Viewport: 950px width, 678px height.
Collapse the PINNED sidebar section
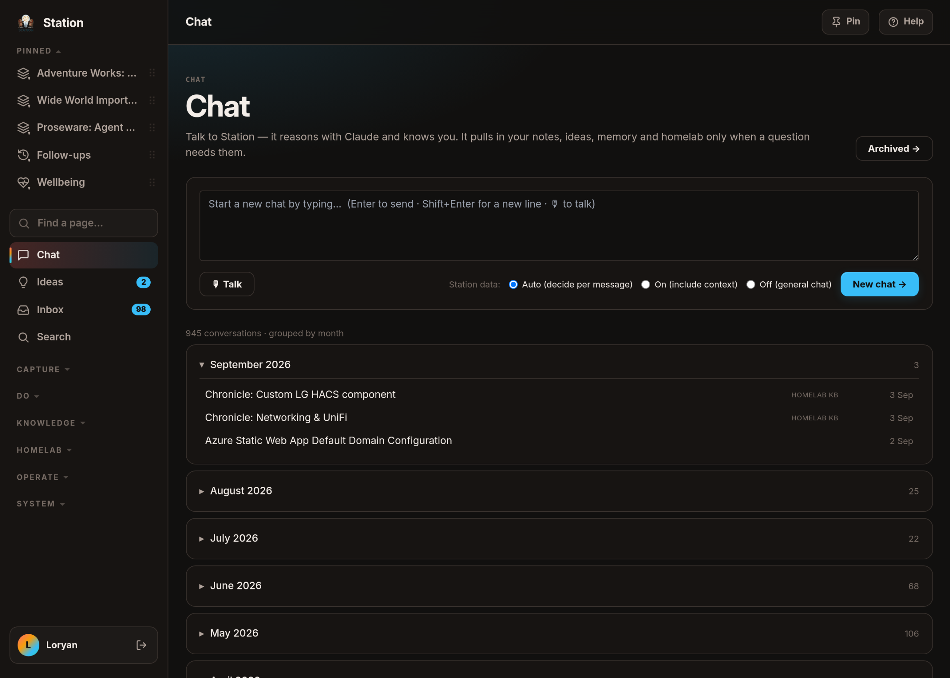coord(39,51)
